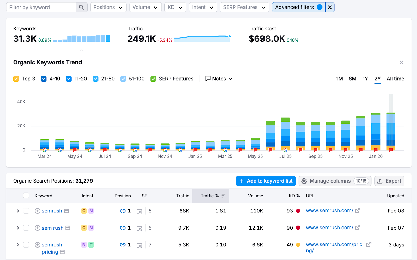417x260 pixels.
Task: Click the Notes flag icon above the chart
Action: point(208,79)
